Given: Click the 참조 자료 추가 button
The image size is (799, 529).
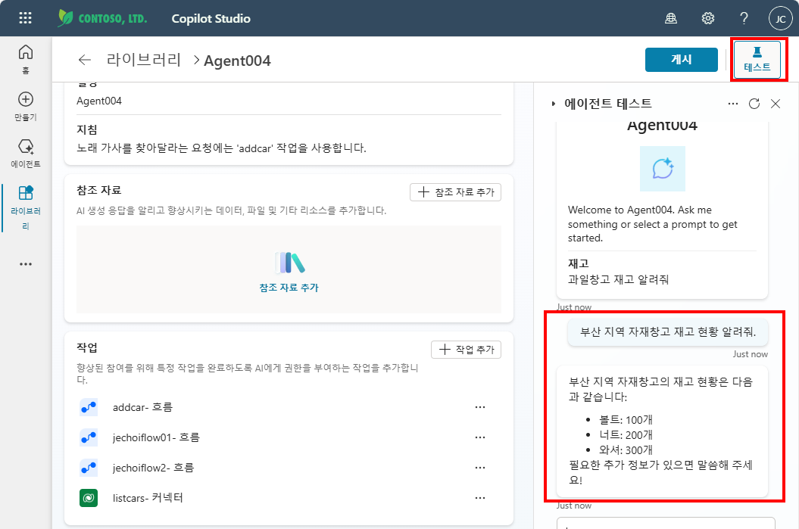Looking at the screenshot, I should [x=456, y=192].
